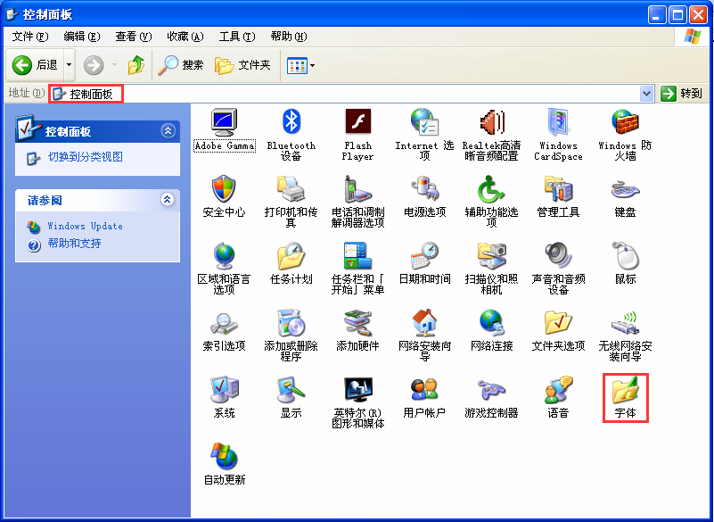Collapse the 控制面板 sidebar section
The image size is (714, 522).
coord(168,131)
